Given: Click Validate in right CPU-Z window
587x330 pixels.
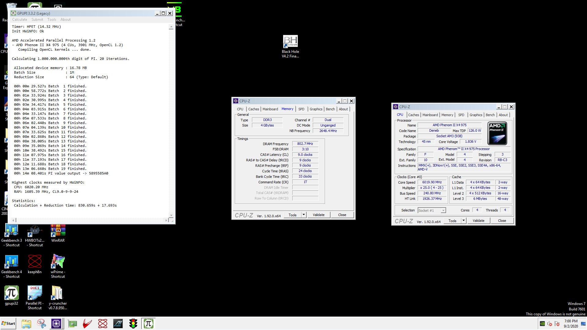Looking at the screenshot, I should coord(478,221).
